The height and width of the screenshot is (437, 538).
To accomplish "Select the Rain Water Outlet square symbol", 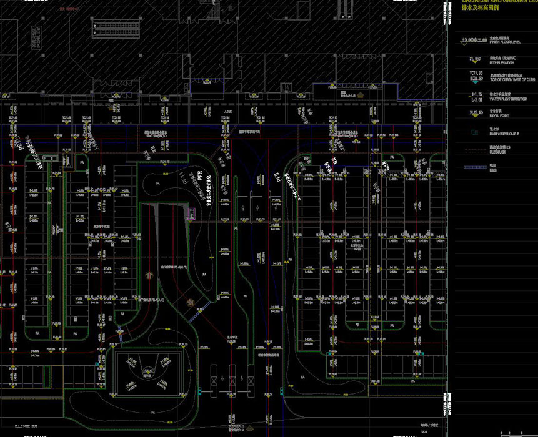I will pyautogui.click(x=473, y=132).
